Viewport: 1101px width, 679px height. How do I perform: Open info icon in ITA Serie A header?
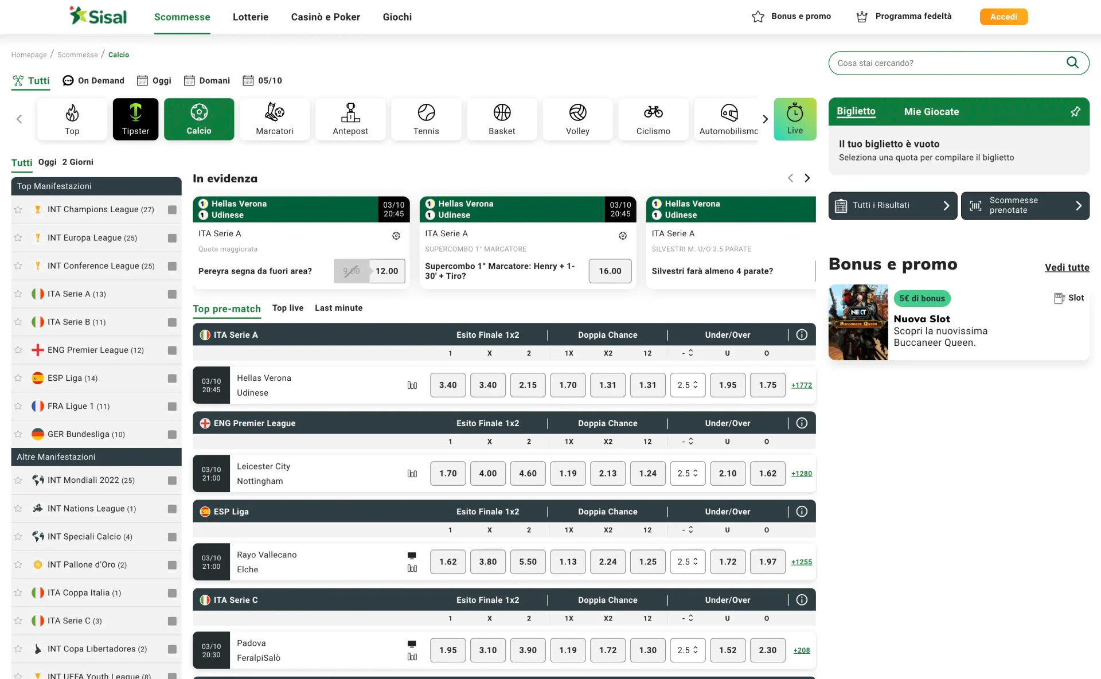802,334
